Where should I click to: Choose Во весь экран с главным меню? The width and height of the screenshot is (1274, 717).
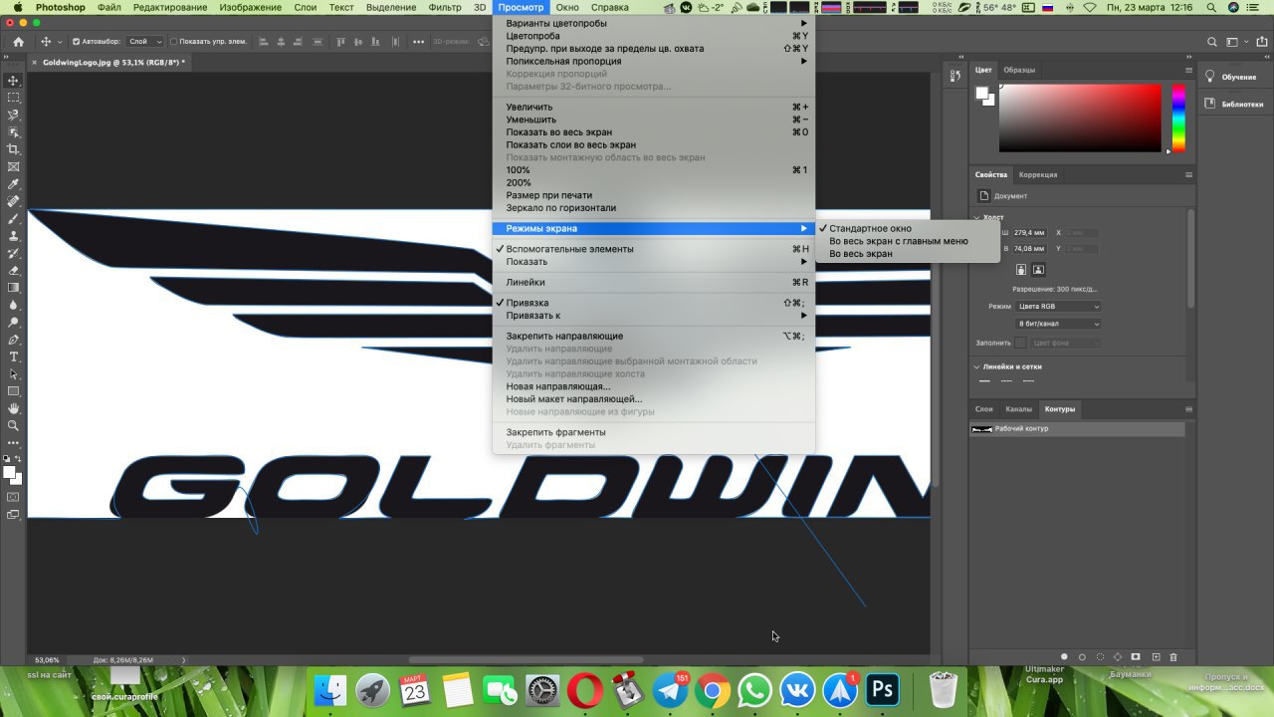[907, 241]
